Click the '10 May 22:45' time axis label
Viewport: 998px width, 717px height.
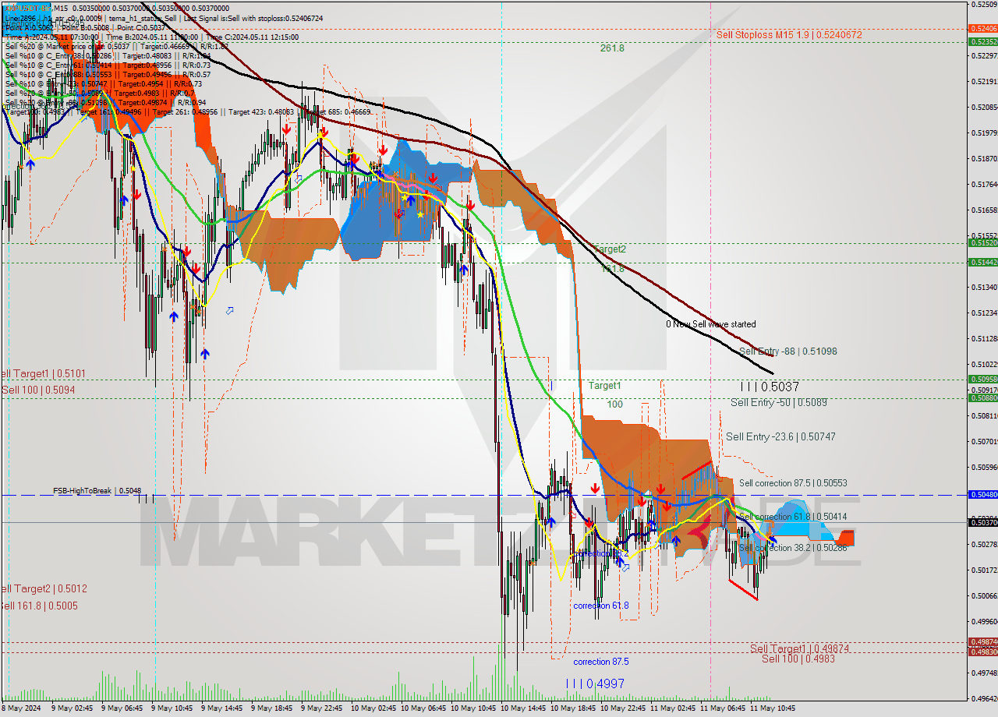click(x=623, y=708)
